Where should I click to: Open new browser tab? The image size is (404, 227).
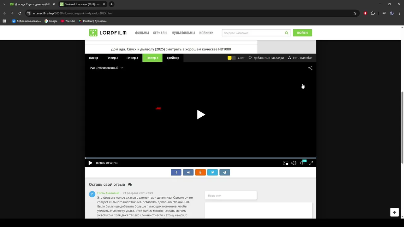pos(111,4)
